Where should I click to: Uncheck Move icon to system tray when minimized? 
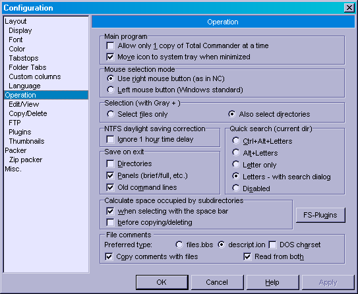tap(111, 57)
